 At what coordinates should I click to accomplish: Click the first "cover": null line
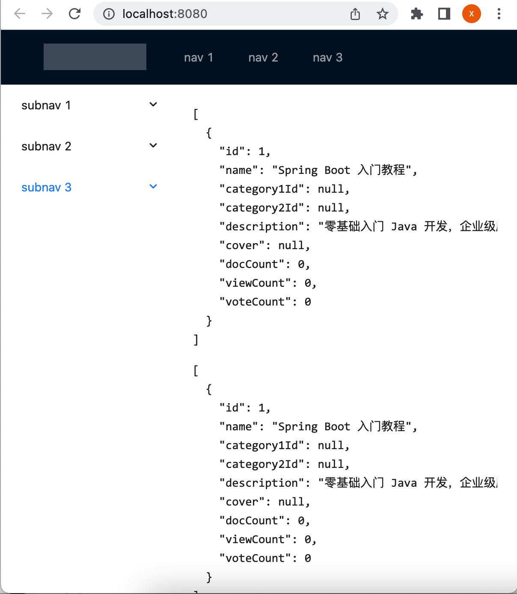point(264,245)
